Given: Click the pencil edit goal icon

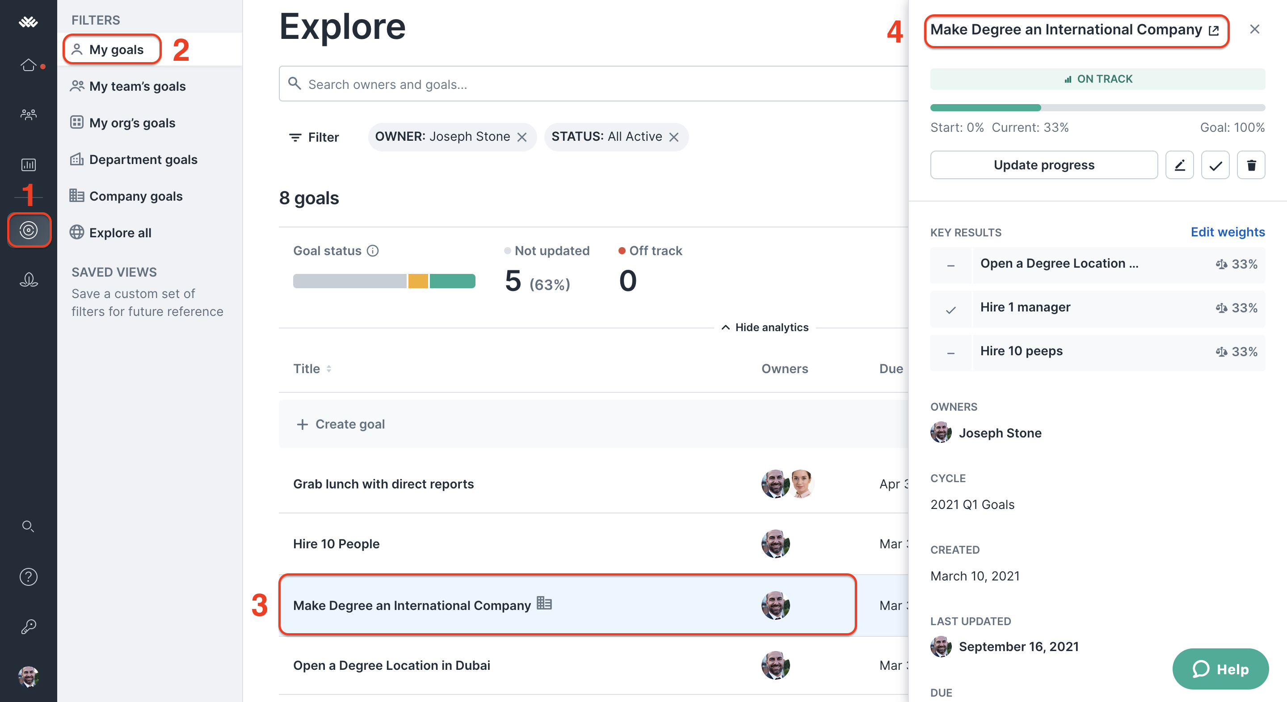Looking at the screenshot, I should pos(1180,165).
